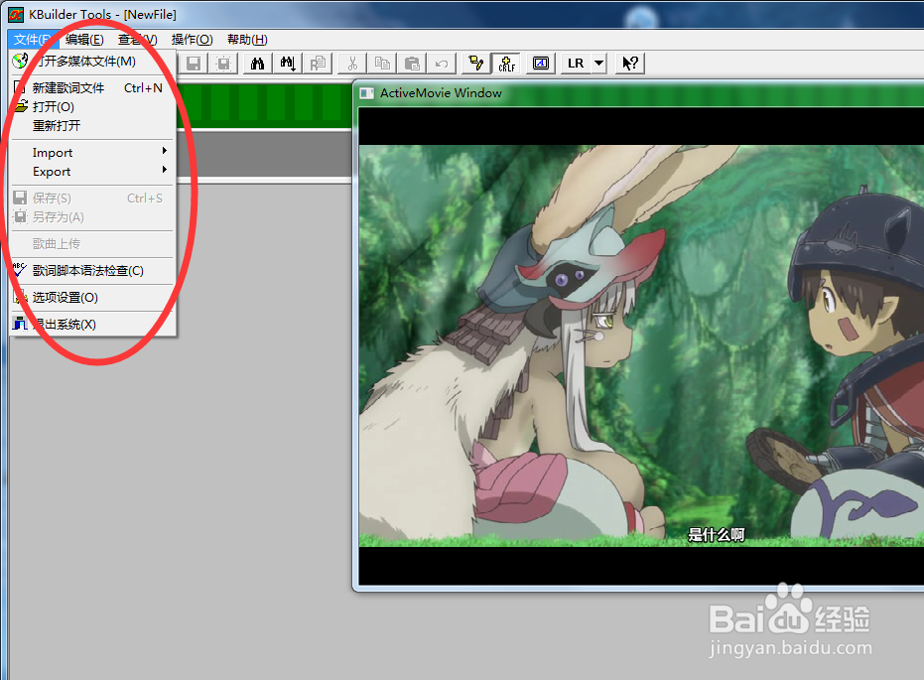Choose 歌词脚本语法检查(C) menu item
Screen dimensions: 924x680
click(x=92, y=270)
